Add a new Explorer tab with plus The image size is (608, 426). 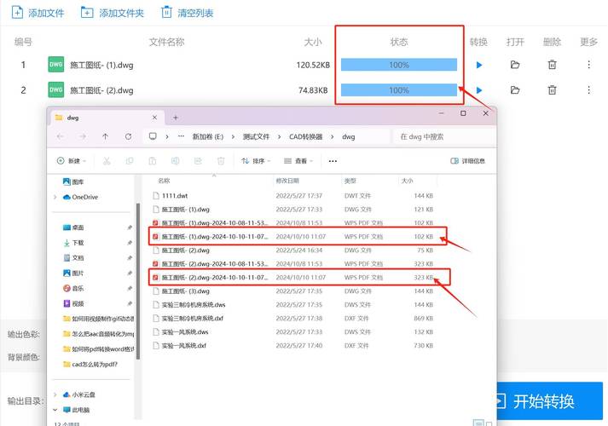pos(176,118)
